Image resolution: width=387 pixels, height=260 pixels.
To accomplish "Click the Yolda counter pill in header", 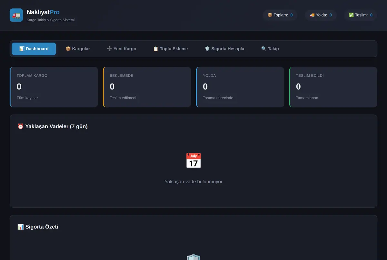I will (x=321, y=15).
